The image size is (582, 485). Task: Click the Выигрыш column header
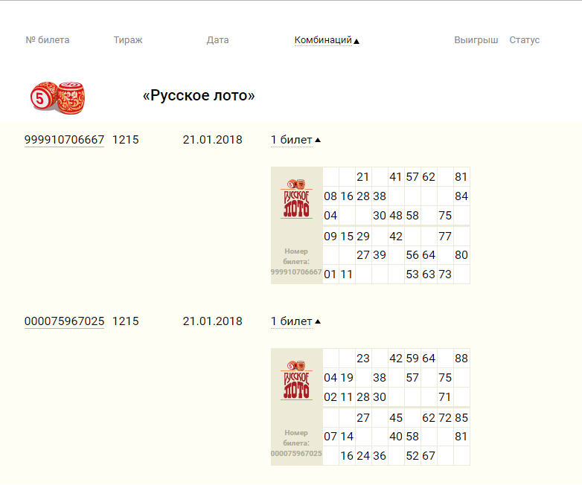[x=476, y=40]
